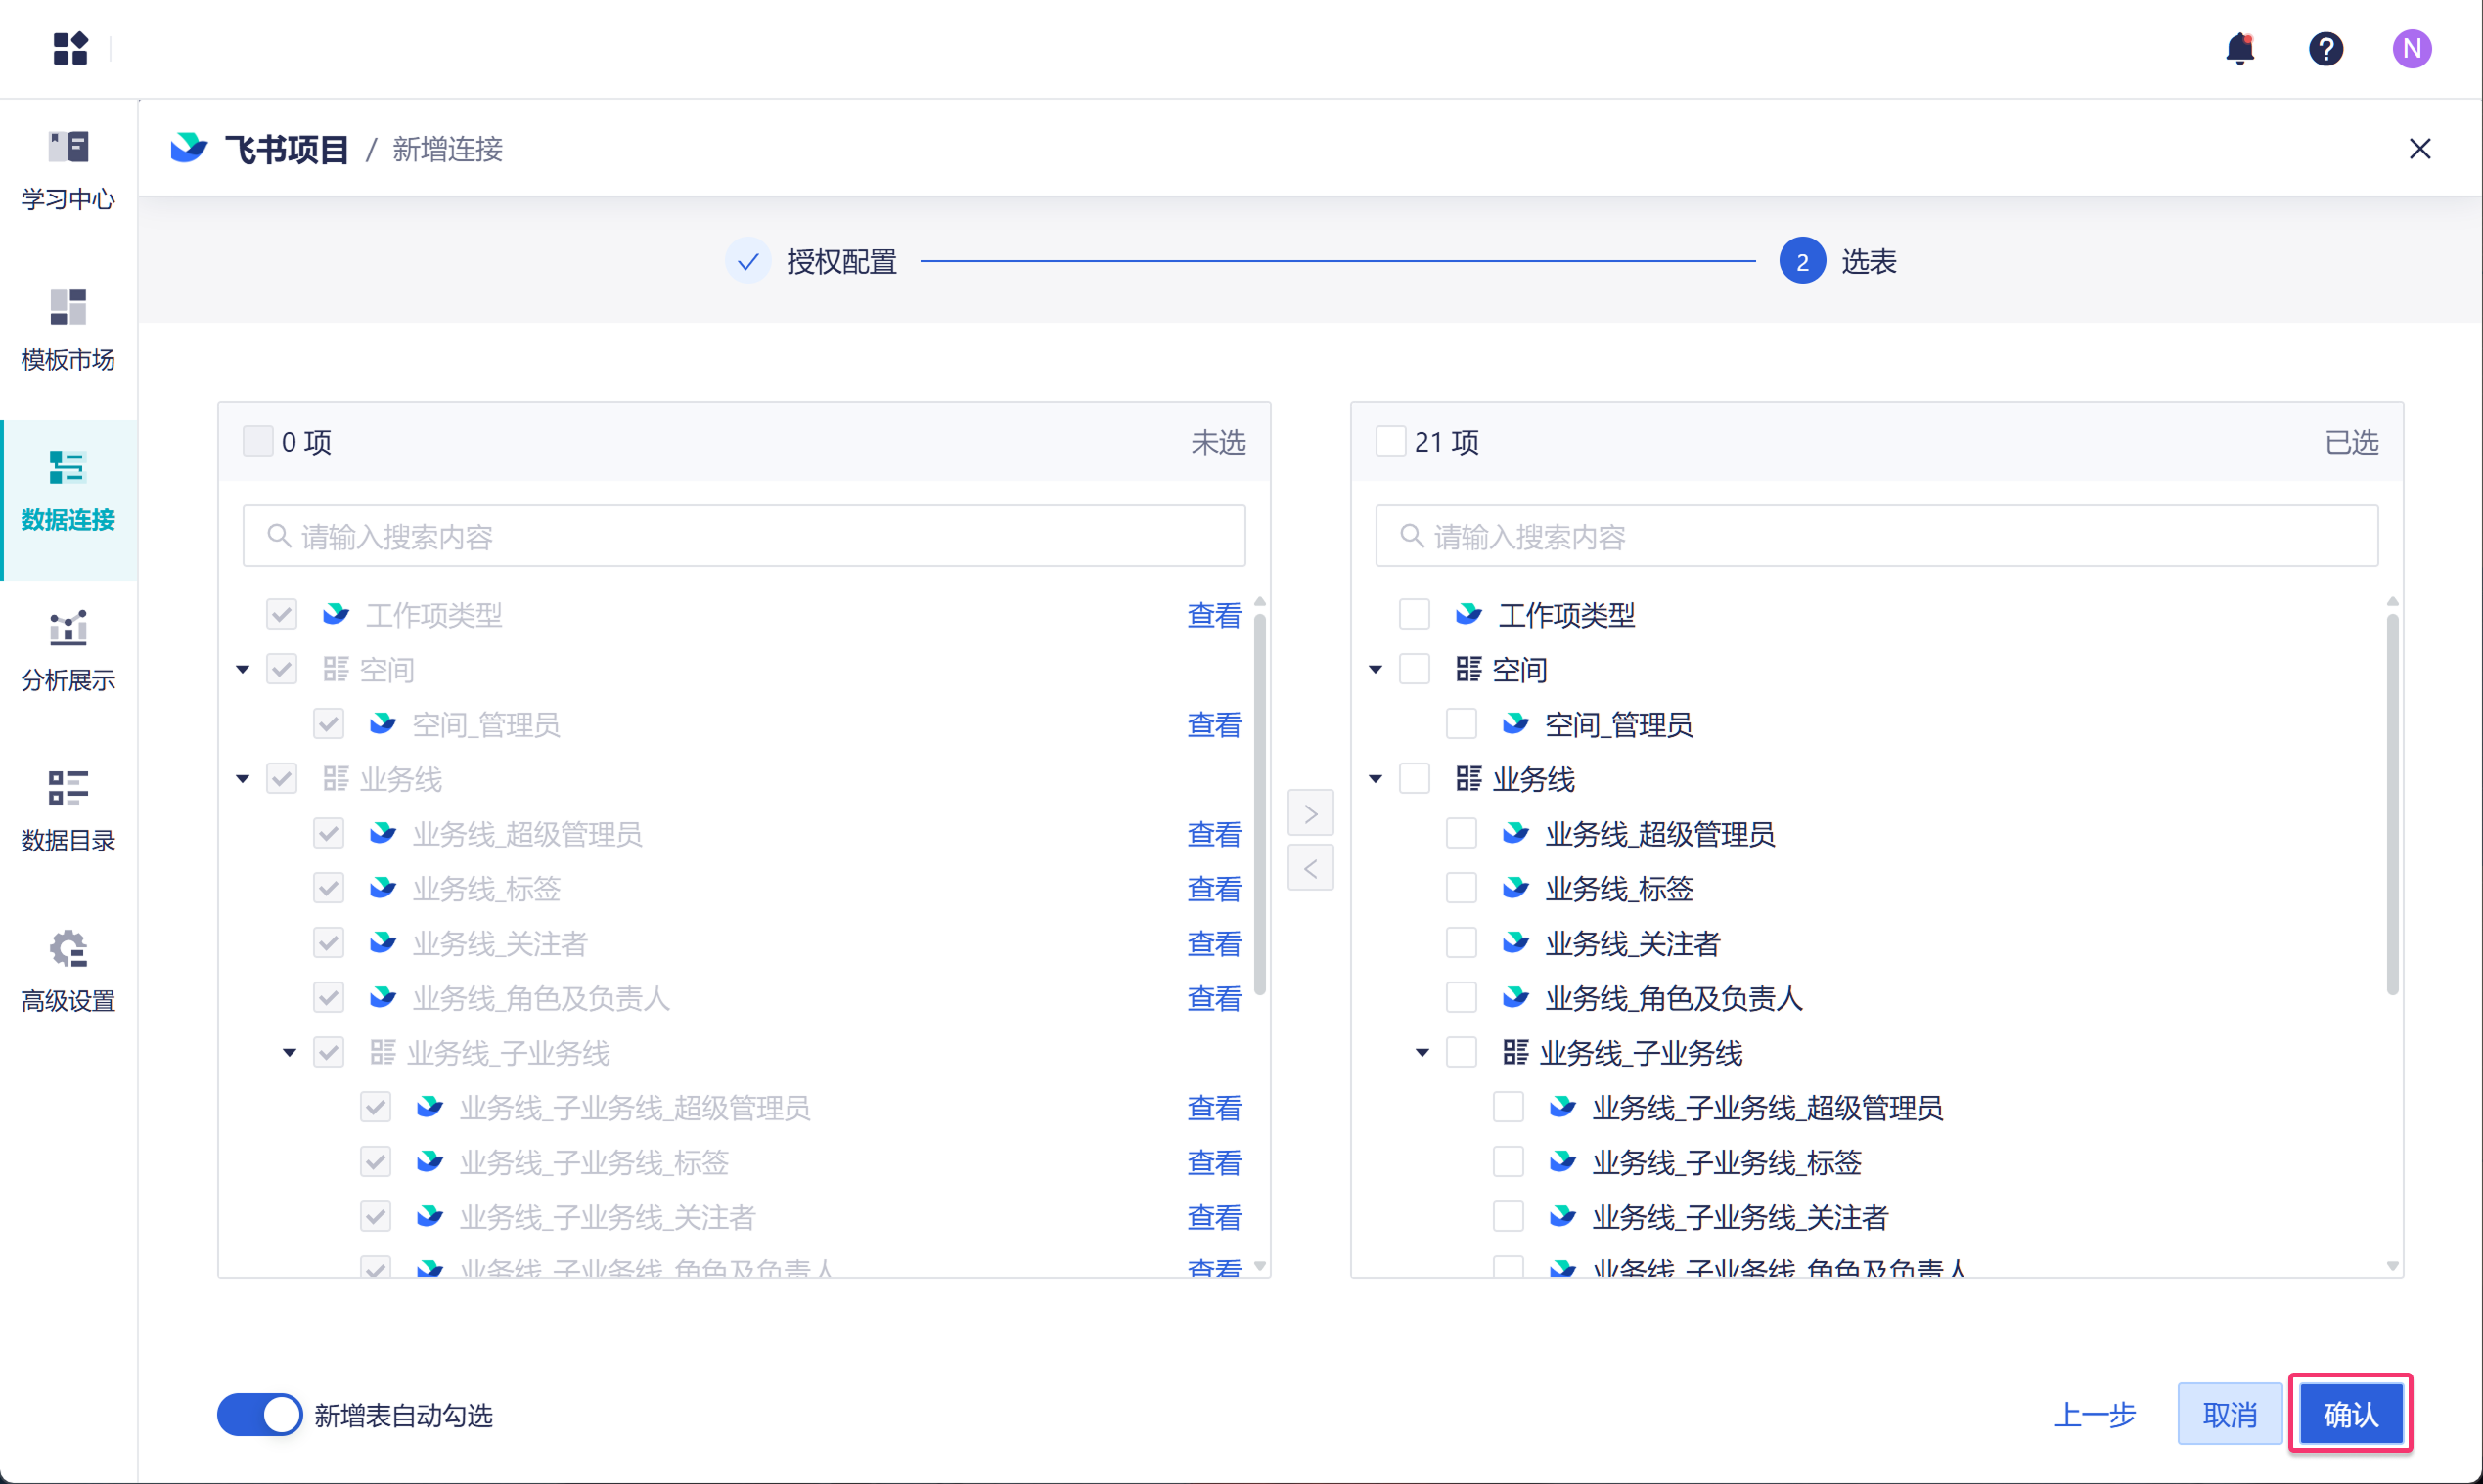Select all 21 项 checkbox in 已选 panel
The image size is (2483, 1484).
pos(1390,441)
